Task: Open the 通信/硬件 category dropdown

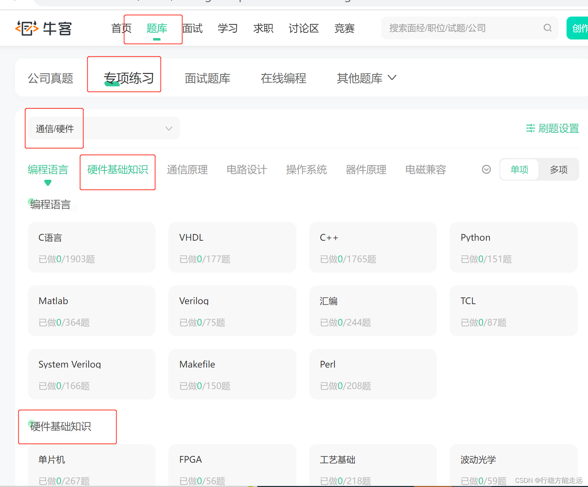Action: (x=104, y=128)
